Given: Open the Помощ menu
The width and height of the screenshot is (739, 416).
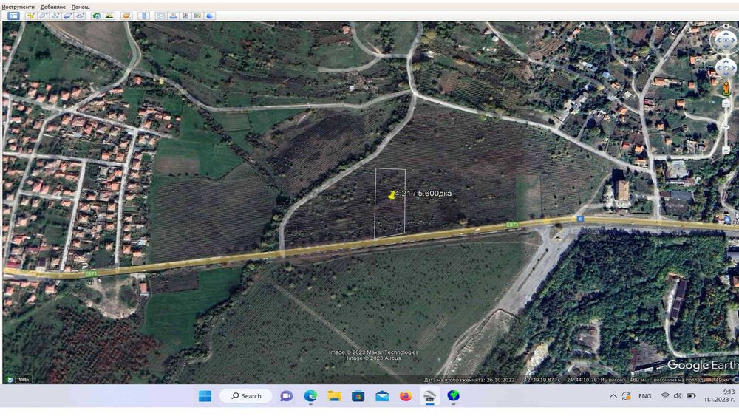Looking at the screenshot, I should [81, 7].
